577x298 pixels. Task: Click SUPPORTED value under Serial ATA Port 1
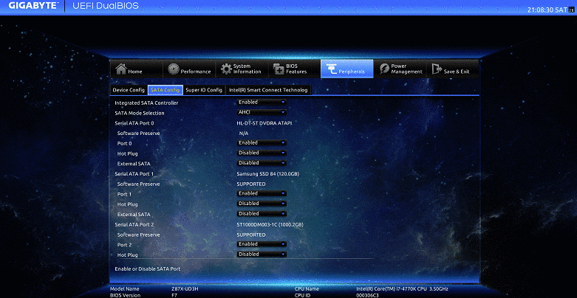251,184
